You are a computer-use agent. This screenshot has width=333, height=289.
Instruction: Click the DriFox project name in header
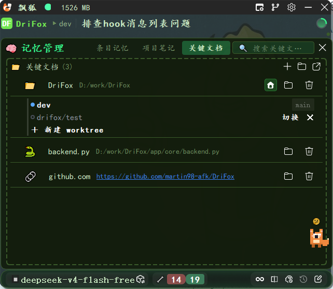tap(31, 24)
